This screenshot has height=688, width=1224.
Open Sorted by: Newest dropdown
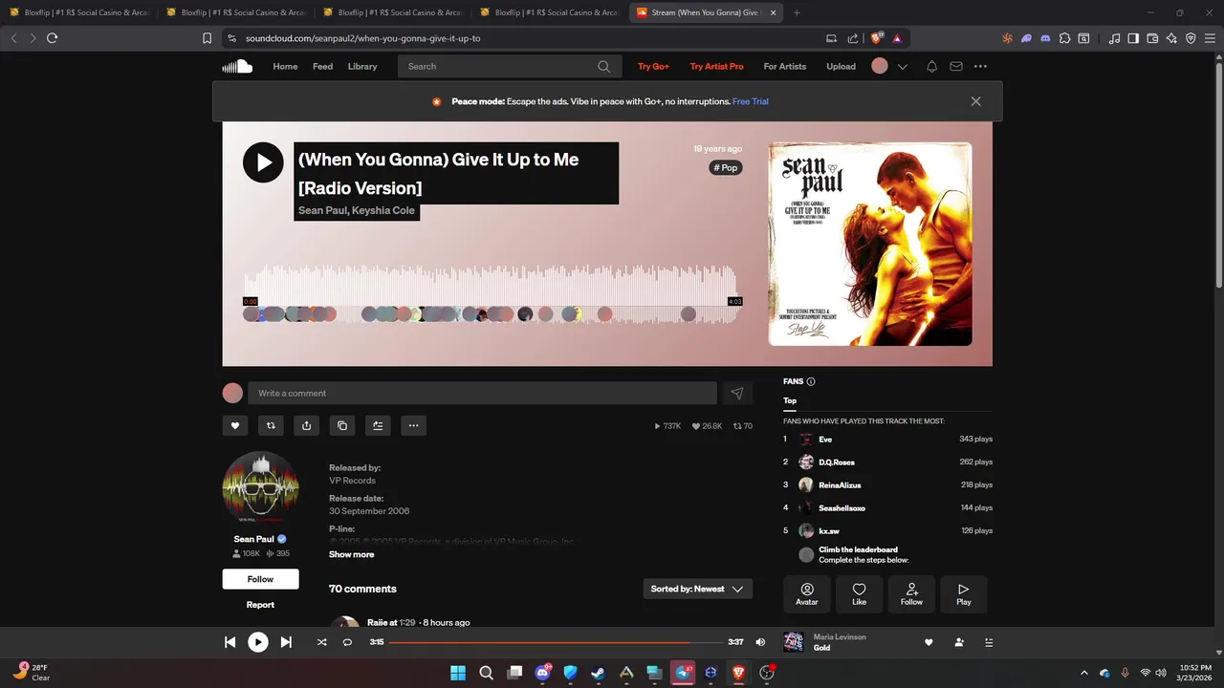coord(697,589)
